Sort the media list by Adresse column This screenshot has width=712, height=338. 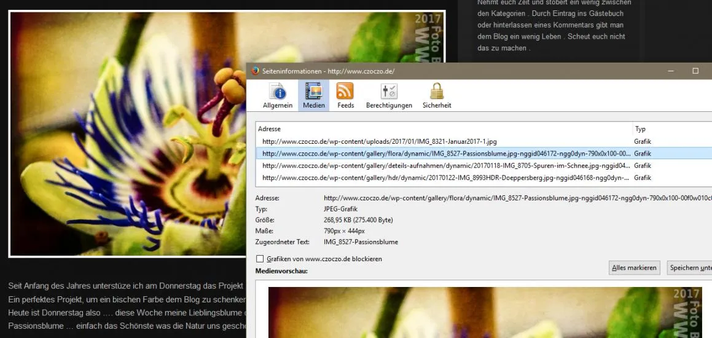pos(444,129)
